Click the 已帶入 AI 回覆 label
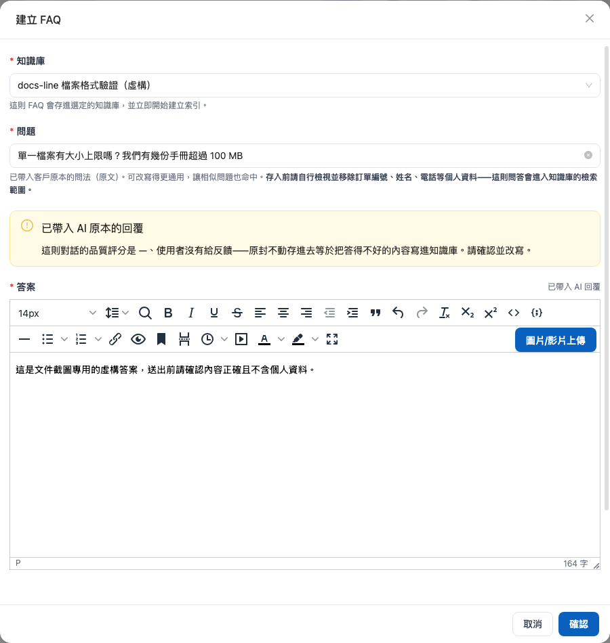The width and height of the screenshot is (610, 643). 574,287
